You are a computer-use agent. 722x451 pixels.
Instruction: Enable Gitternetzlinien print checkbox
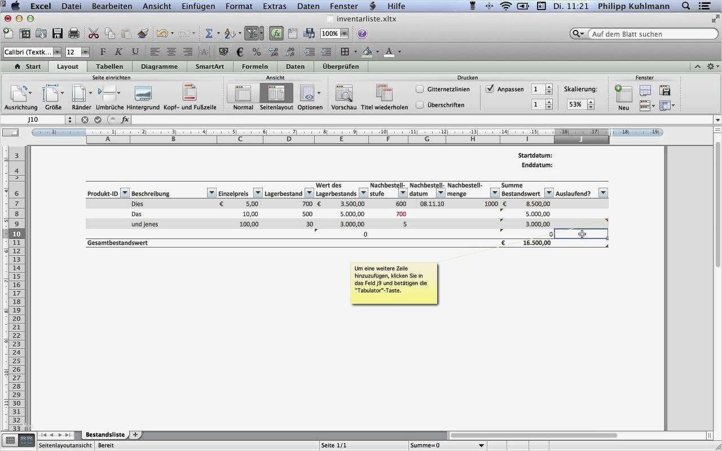[420, 89]
